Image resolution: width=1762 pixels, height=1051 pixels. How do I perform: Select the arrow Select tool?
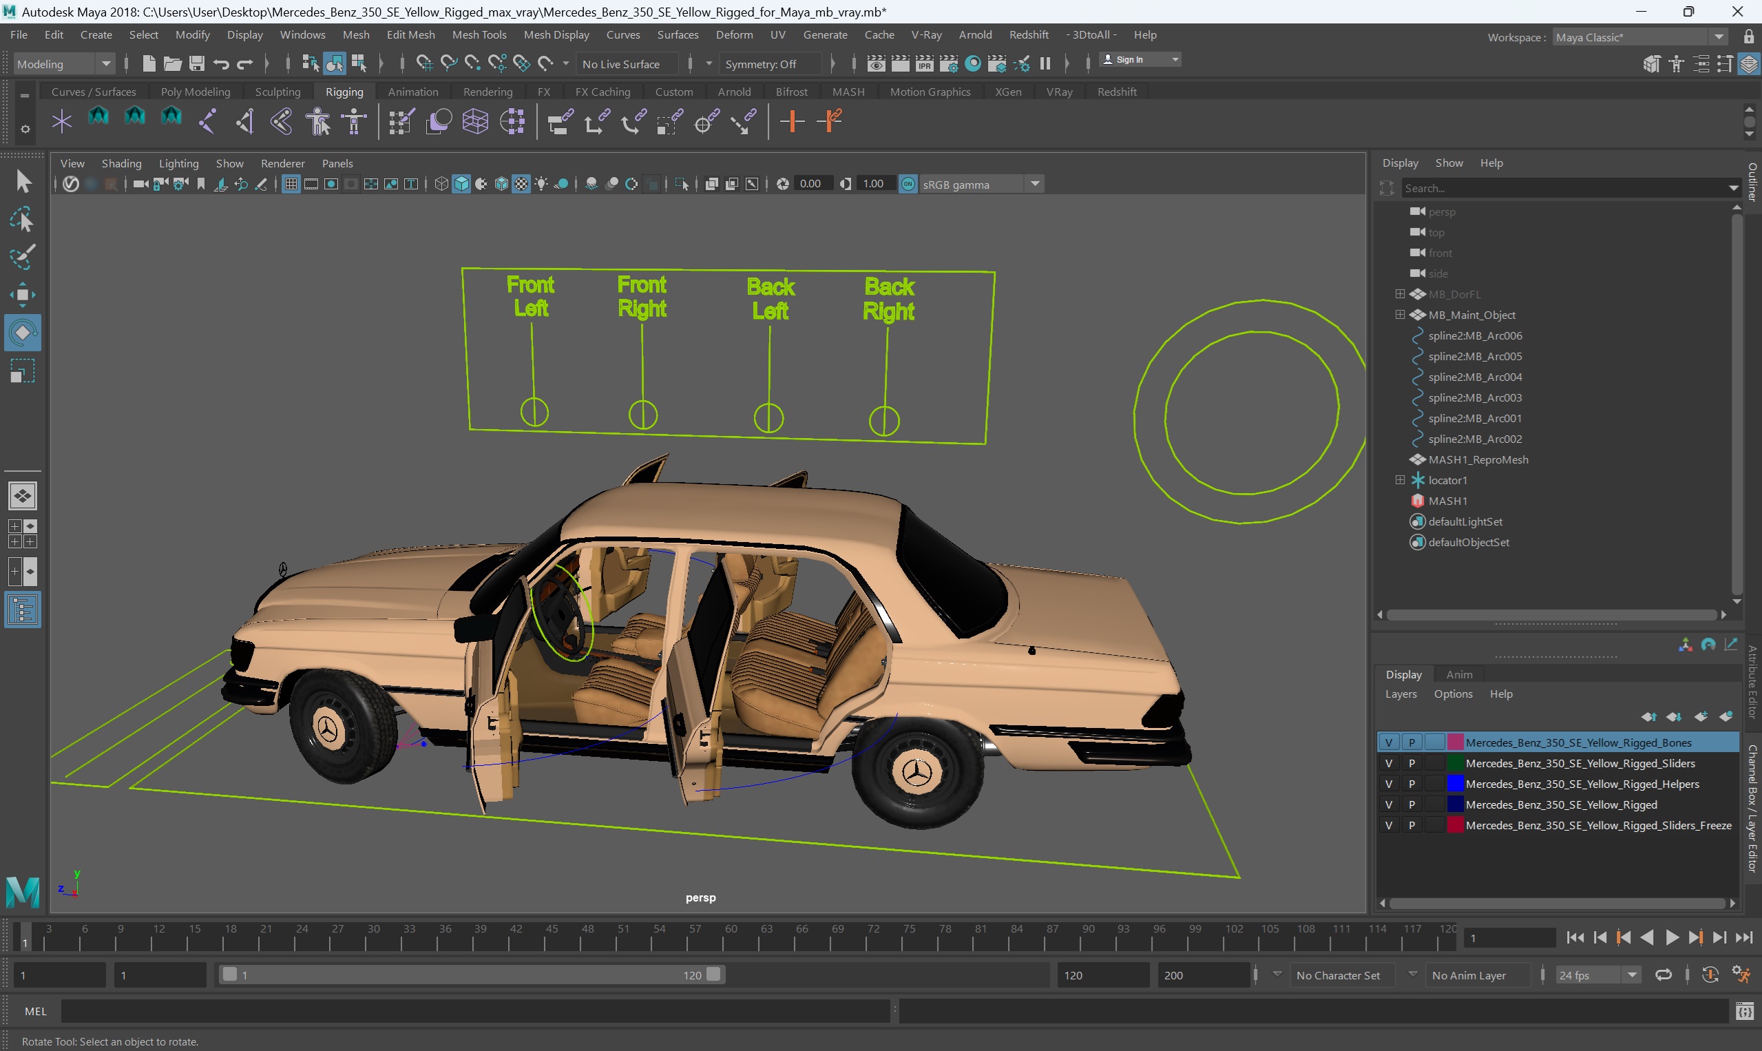[23, 182]
